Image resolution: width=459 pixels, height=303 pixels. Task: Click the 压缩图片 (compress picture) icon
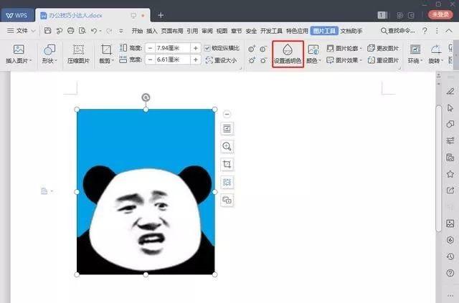(x=79, y=54)
